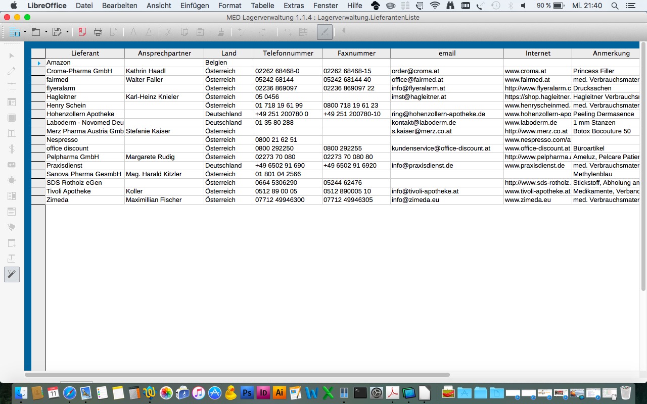Toggle the formatting marks pilcrow icon
This screenshot has width=647, height=404.
(x=345, y=32)
